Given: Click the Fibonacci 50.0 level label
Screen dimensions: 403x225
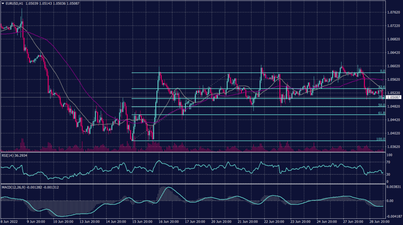Looking at the screenshot, I should (x=380, y=105).
